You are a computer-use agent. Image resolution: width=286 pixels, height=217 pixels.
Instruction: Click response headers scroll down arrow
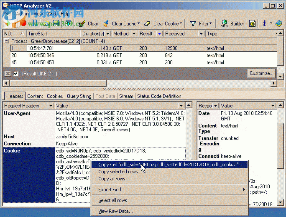[280, 202]
